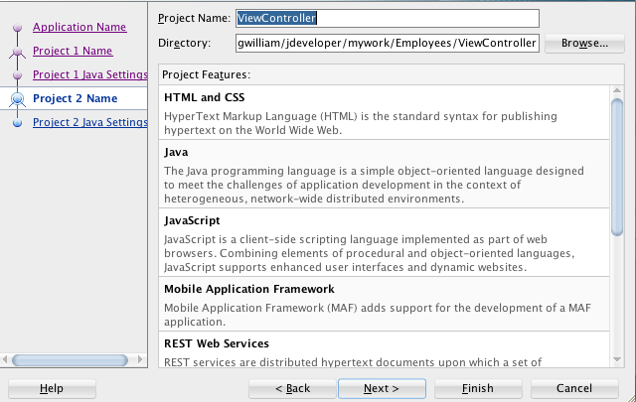Image resolution: width=636 pixels, height=402 pixels.
Task: Click the features list scroll-up arrow
Action: pyautogui.click(x=617, y=90)
